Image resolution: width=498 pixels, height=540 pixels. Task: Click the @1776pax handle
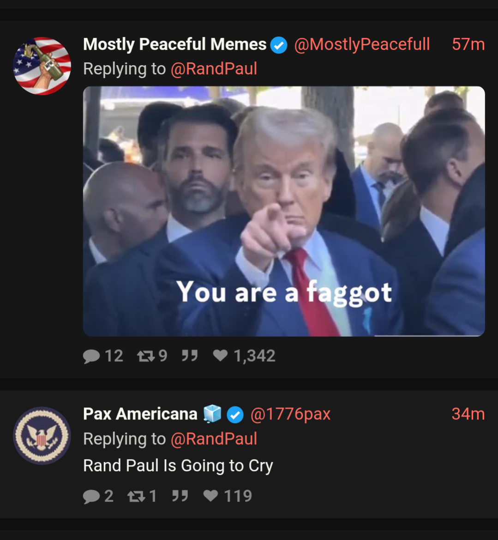pos(290,413)
